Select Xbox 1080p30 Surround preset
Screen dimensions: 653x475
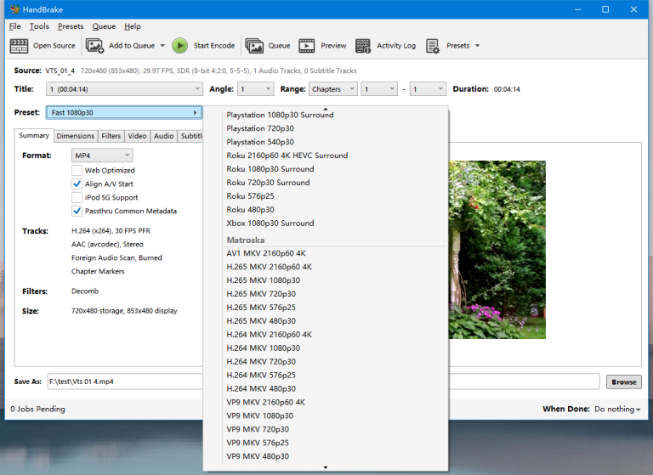pyautogui.click(x=270, y=223)
